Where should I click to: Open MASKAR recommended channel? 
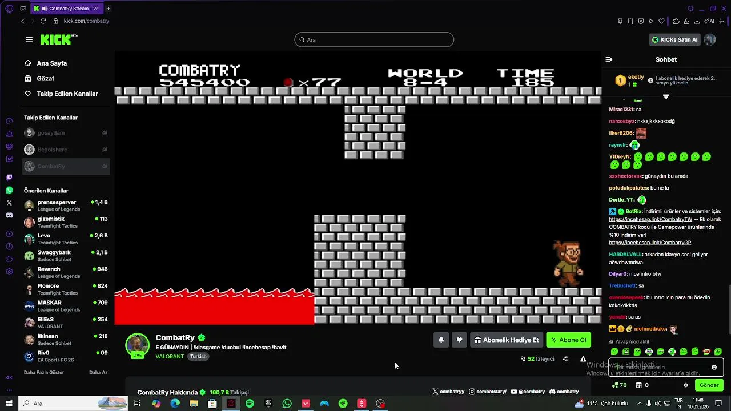pos(66,306)
